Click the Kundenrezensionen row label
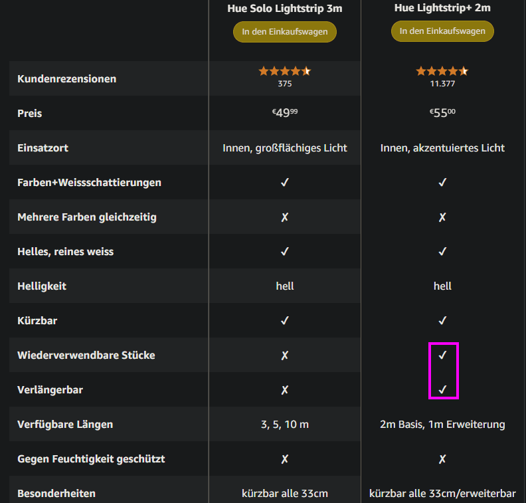526x503 pixels. (x=67, y=79)
